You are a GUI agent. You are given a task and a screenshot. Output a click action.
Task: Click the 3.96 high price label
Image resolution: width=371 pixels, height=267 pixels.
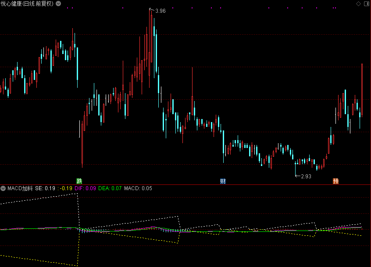160,11
